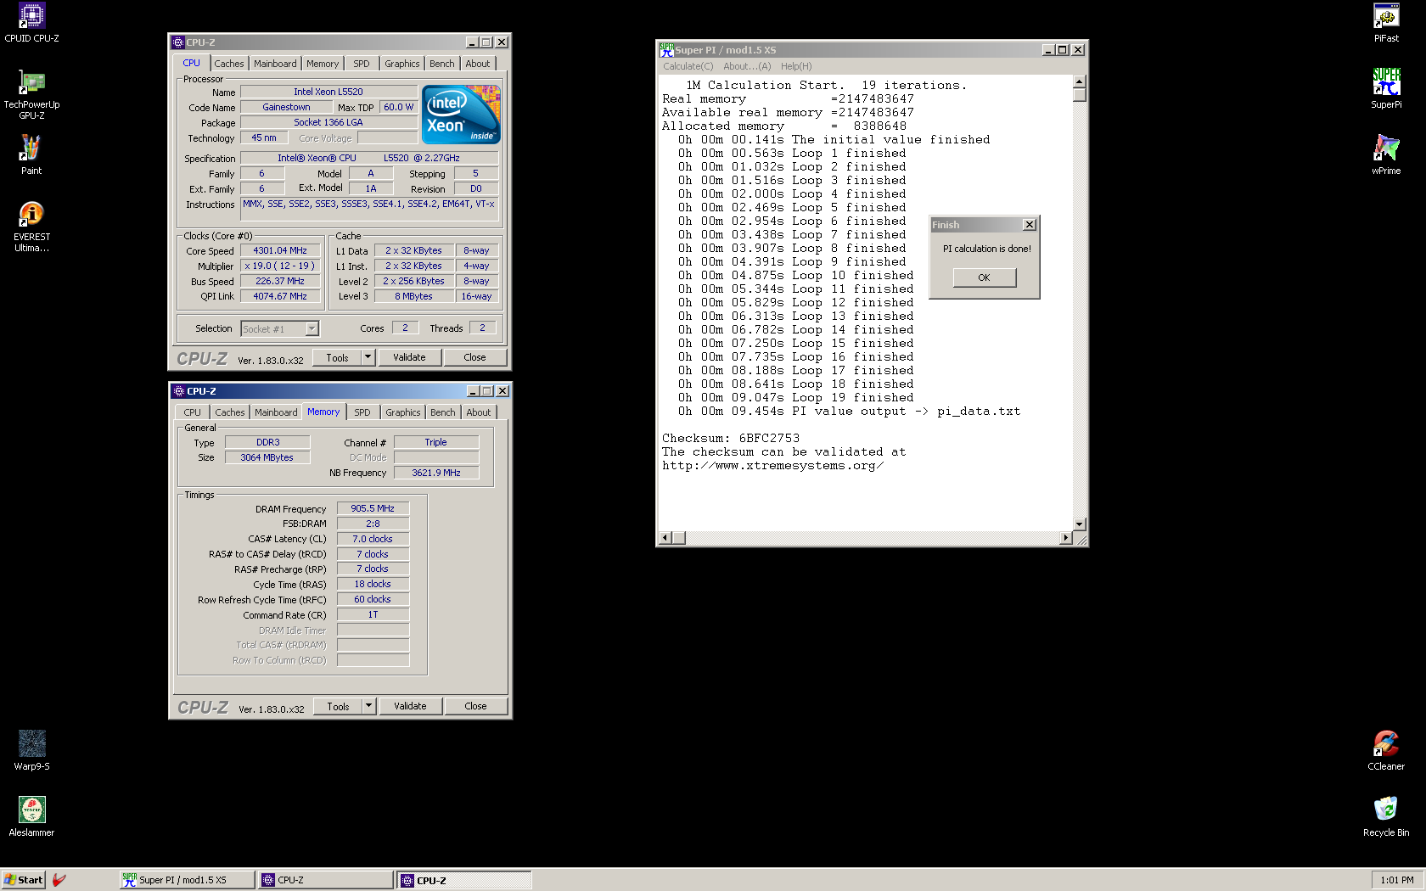Open the Recycle Bin
Image resolution: width=1426 pixels, height=891 pixels.
coord(1386,816)
